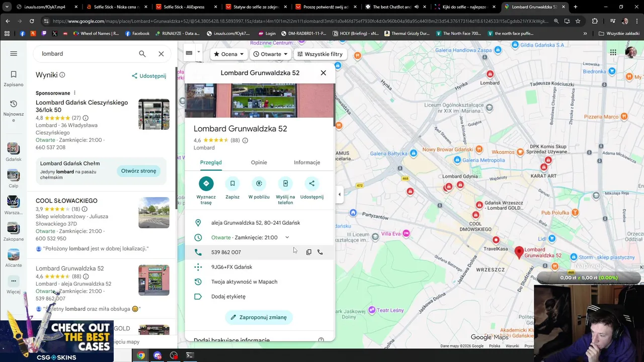Open the Otwarte hours filter dropdown
Screen dimensions: 644x362
(270, 54)
